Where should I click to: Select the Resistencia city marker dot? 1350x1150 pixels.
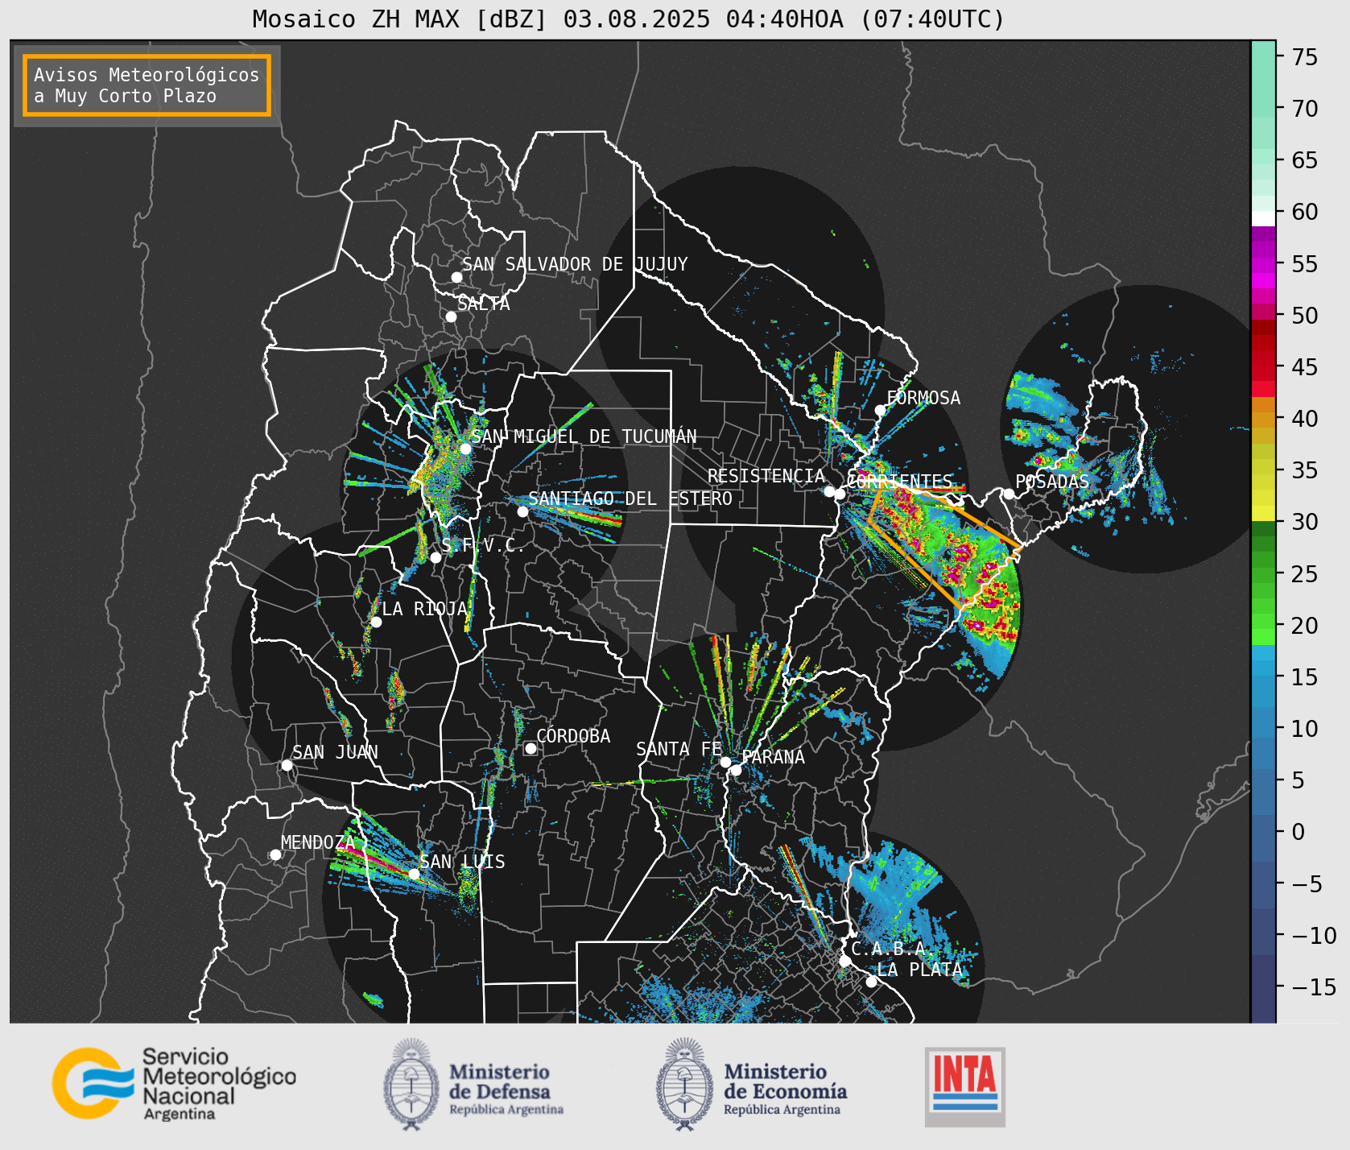(x=829, y=491)
